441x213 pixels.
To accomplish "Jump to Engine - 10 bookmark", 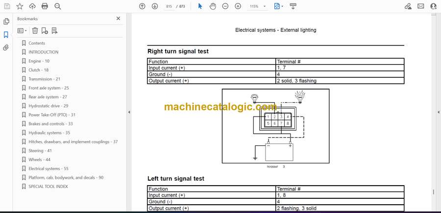I will [39, 61].
